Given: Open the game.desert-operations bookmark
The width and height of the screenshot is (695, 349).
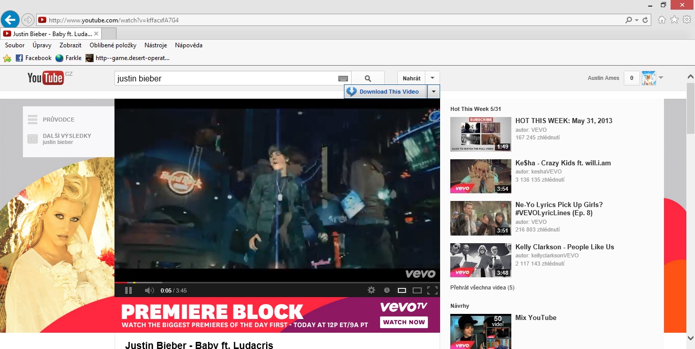Looking at the screenshot, I should coord(127,58).
